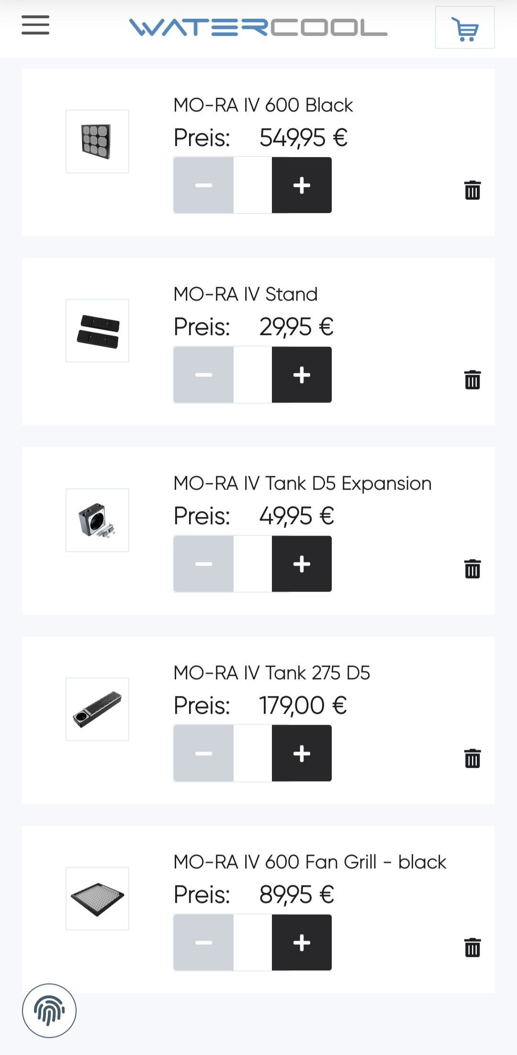Image resolution: width=517 pixels, height=1055 pixels.
Task: Open the shopping cart icon
Action: click(464, 28)
